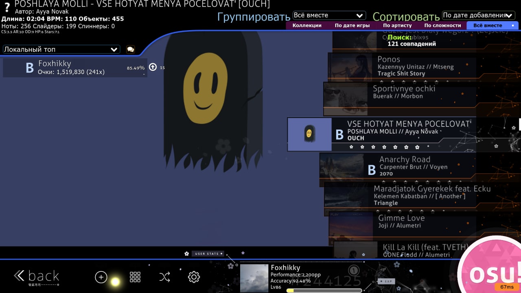Pick a random song with shuffle icon
This screenshot has width=521, height=293.
[x=164, y=277]
